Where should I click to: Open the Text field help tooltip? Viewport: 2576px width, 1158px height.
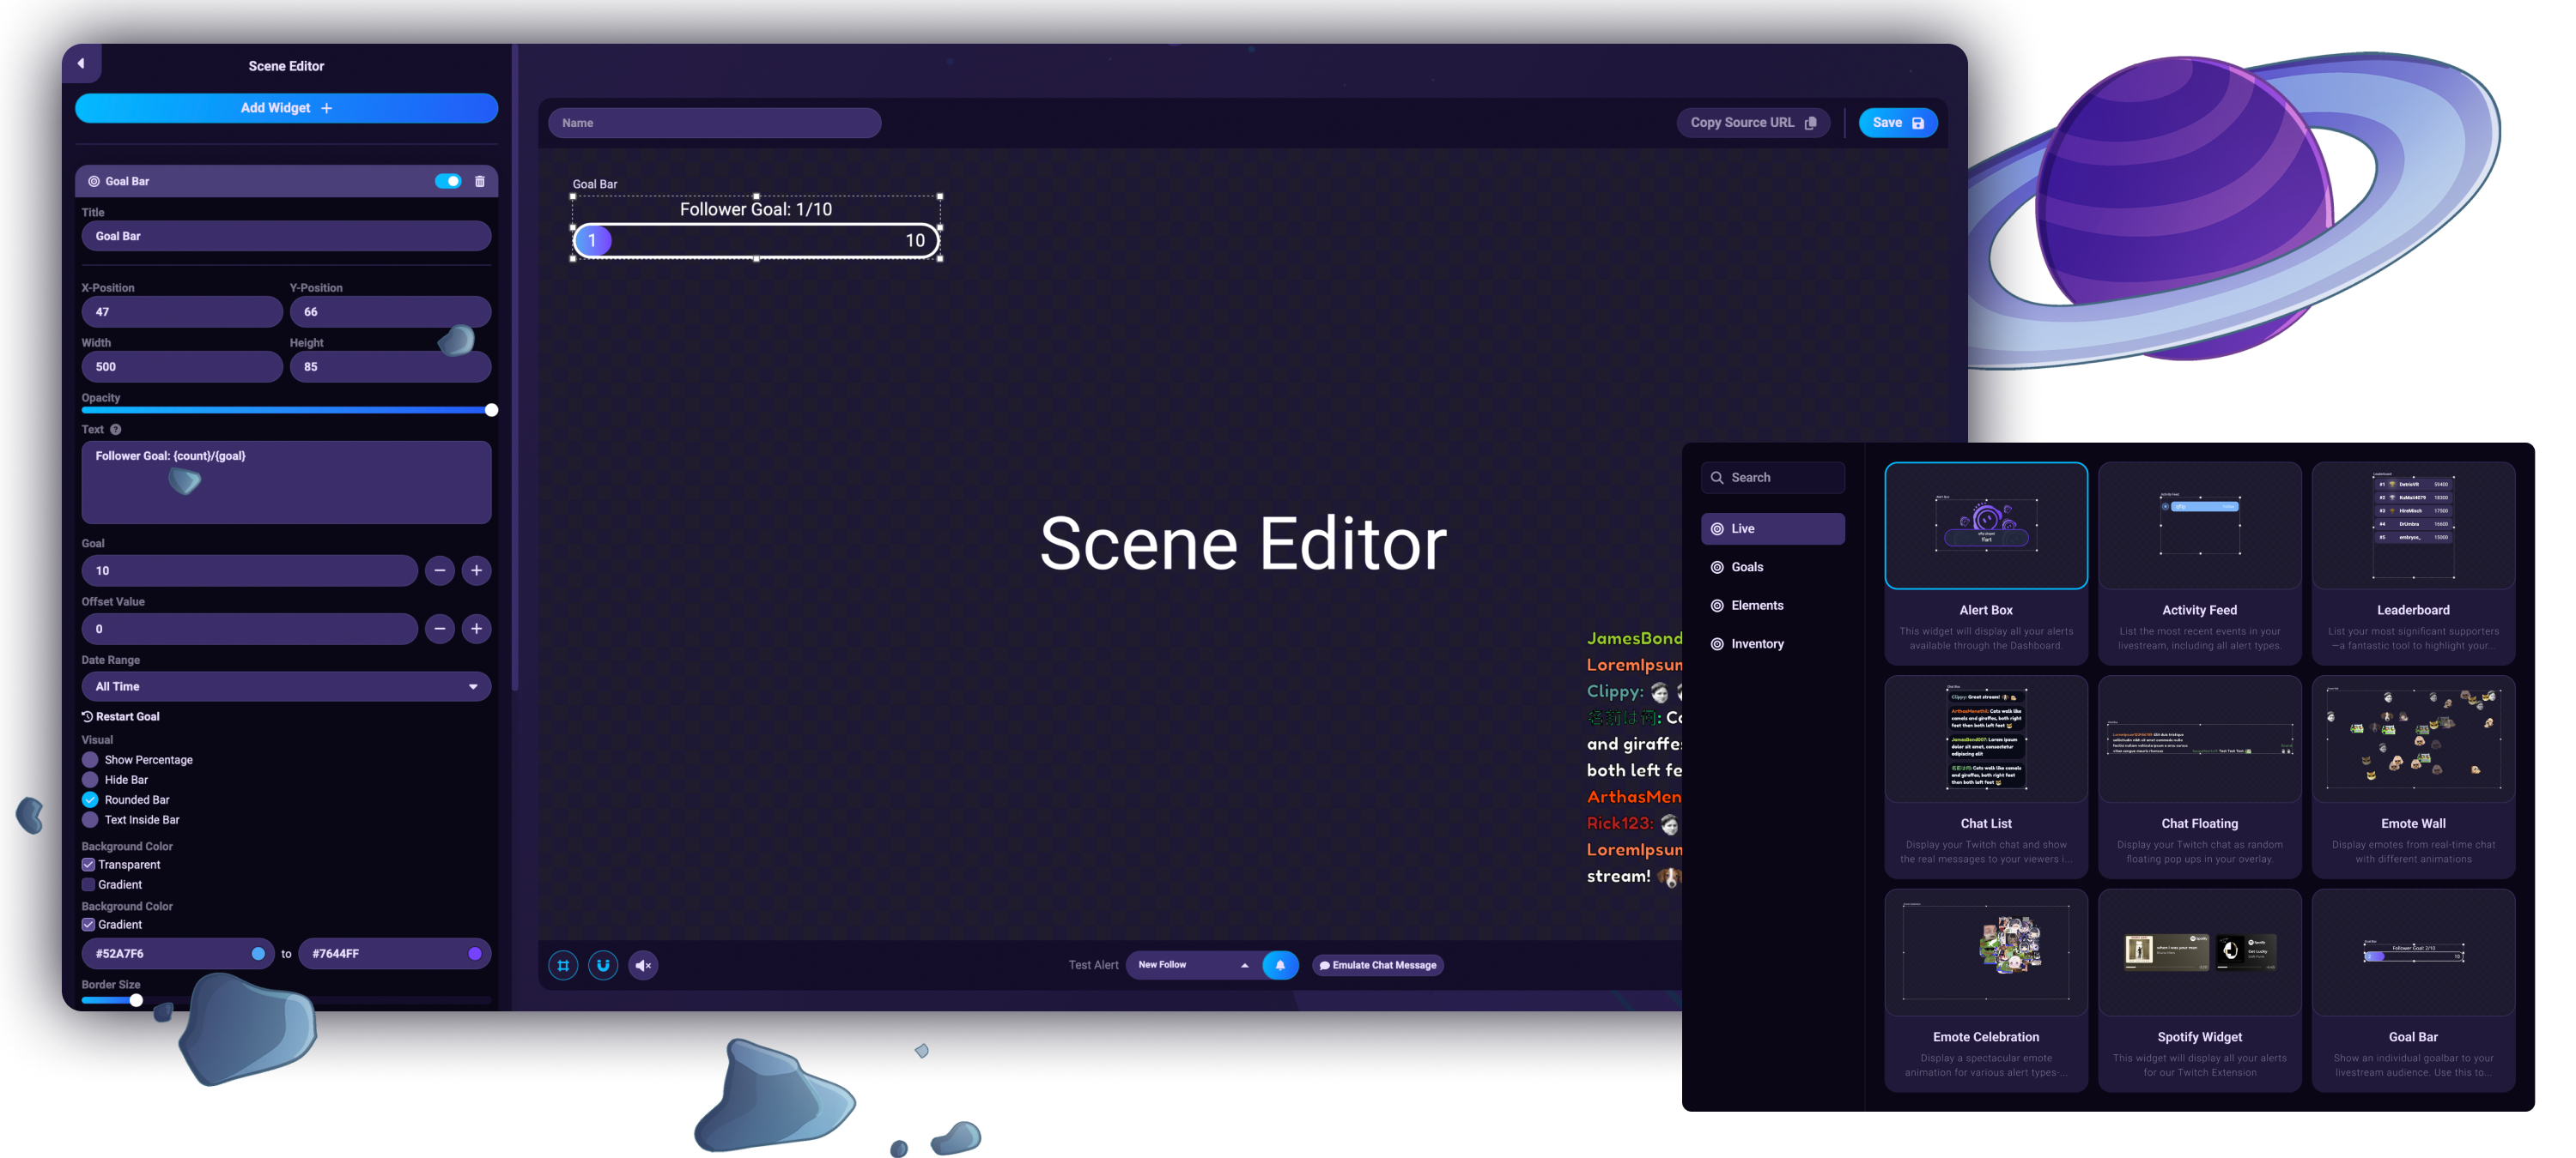click(116, 429)
